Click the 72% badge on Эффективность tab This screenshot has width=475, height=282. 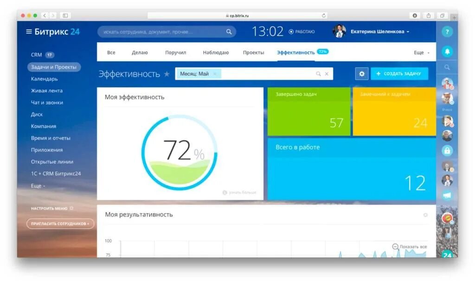322,52
